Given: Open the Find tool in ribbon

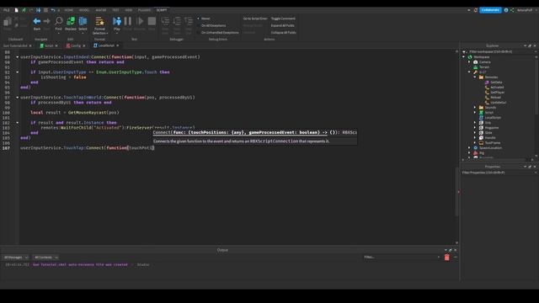Looking at the screenshot, I should tap(59, 21).
